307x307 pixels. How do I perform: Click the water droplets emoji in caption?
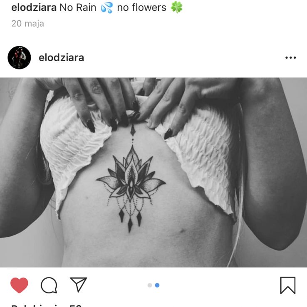click(x=107, y=7)
